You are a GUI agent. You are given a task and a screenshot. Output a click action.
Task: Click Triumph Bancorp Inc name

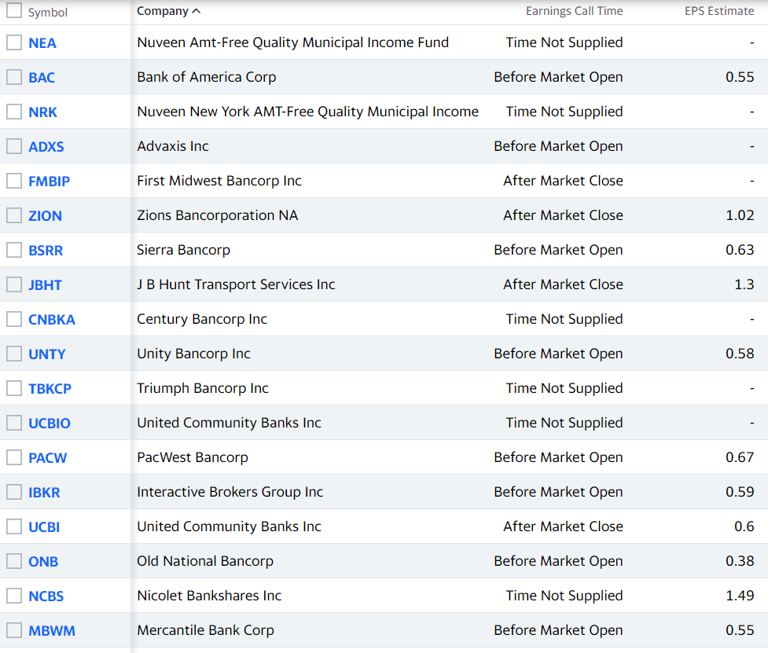[203, 388]
